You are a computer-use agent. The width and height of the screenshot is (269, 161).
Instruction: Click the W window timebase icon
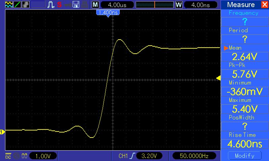click(x=179, y=5)
